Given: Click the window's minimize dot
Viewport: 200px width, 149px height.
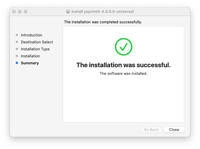Looking at the screenshot, I should (x=20, y=12).
